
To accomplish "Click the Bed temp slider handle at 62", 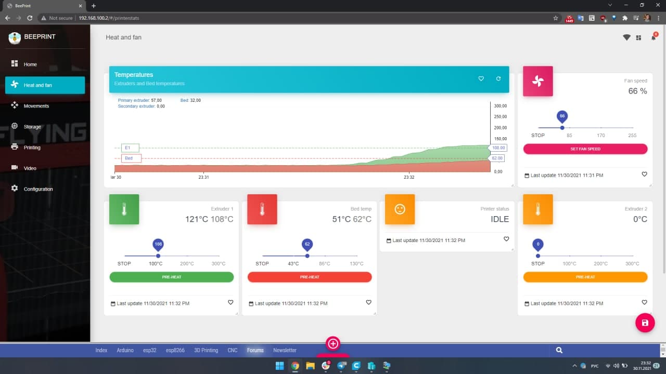I will click(x=307, y=256).
